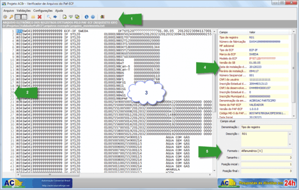
Task: Select the Denominação da em... field row
Action: (254, 101)
